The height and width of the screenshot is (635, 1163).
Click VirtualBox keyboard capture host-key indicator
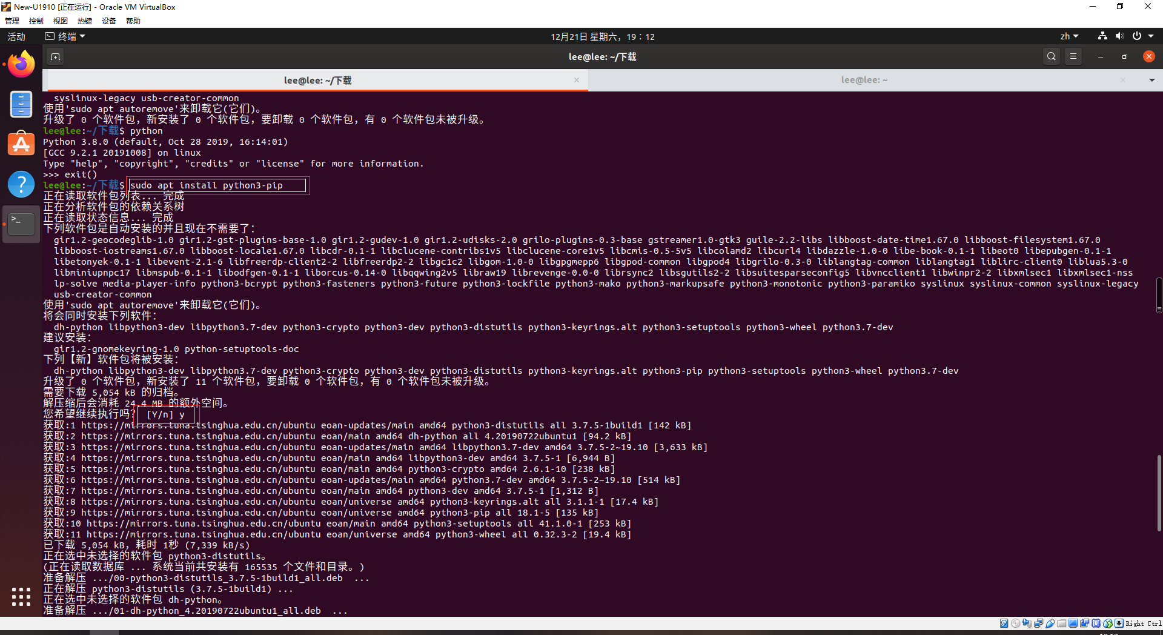tap(1119, 623)
